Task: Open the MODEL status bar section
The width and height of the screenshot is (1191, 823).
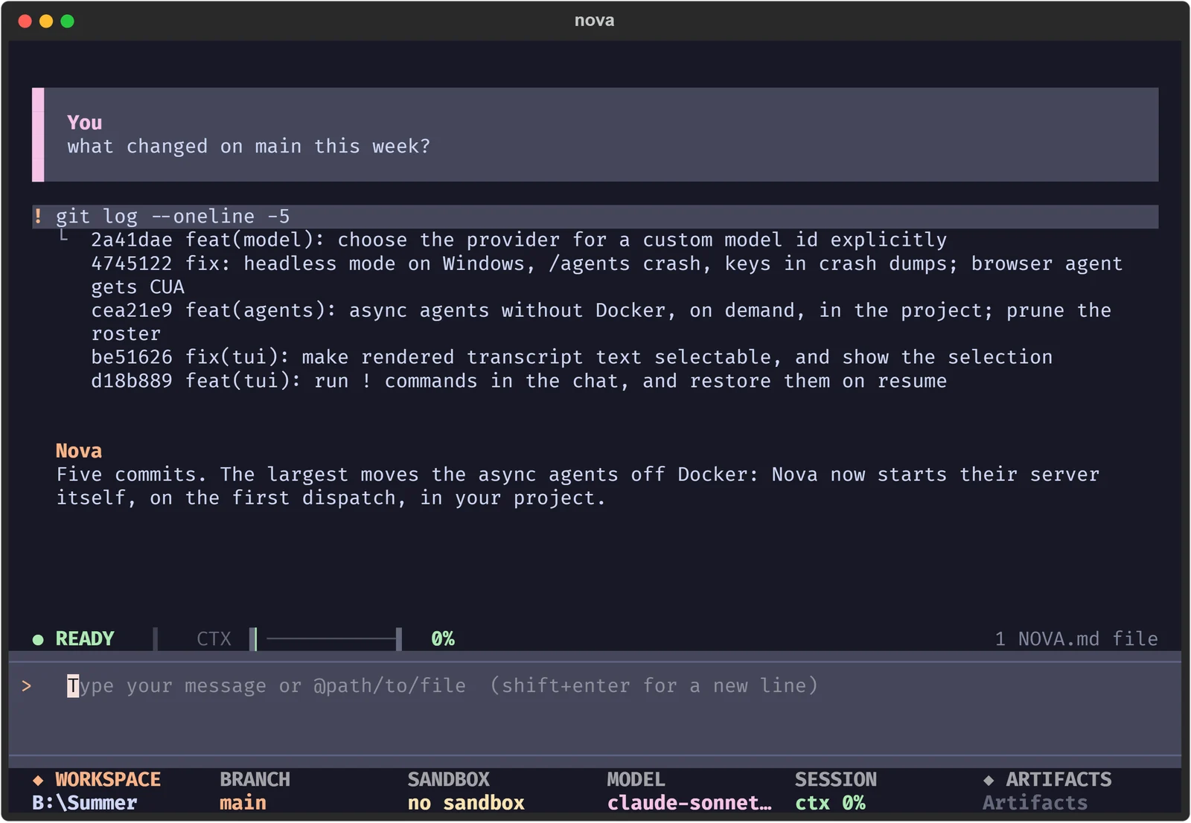Action: pos(689,791)
